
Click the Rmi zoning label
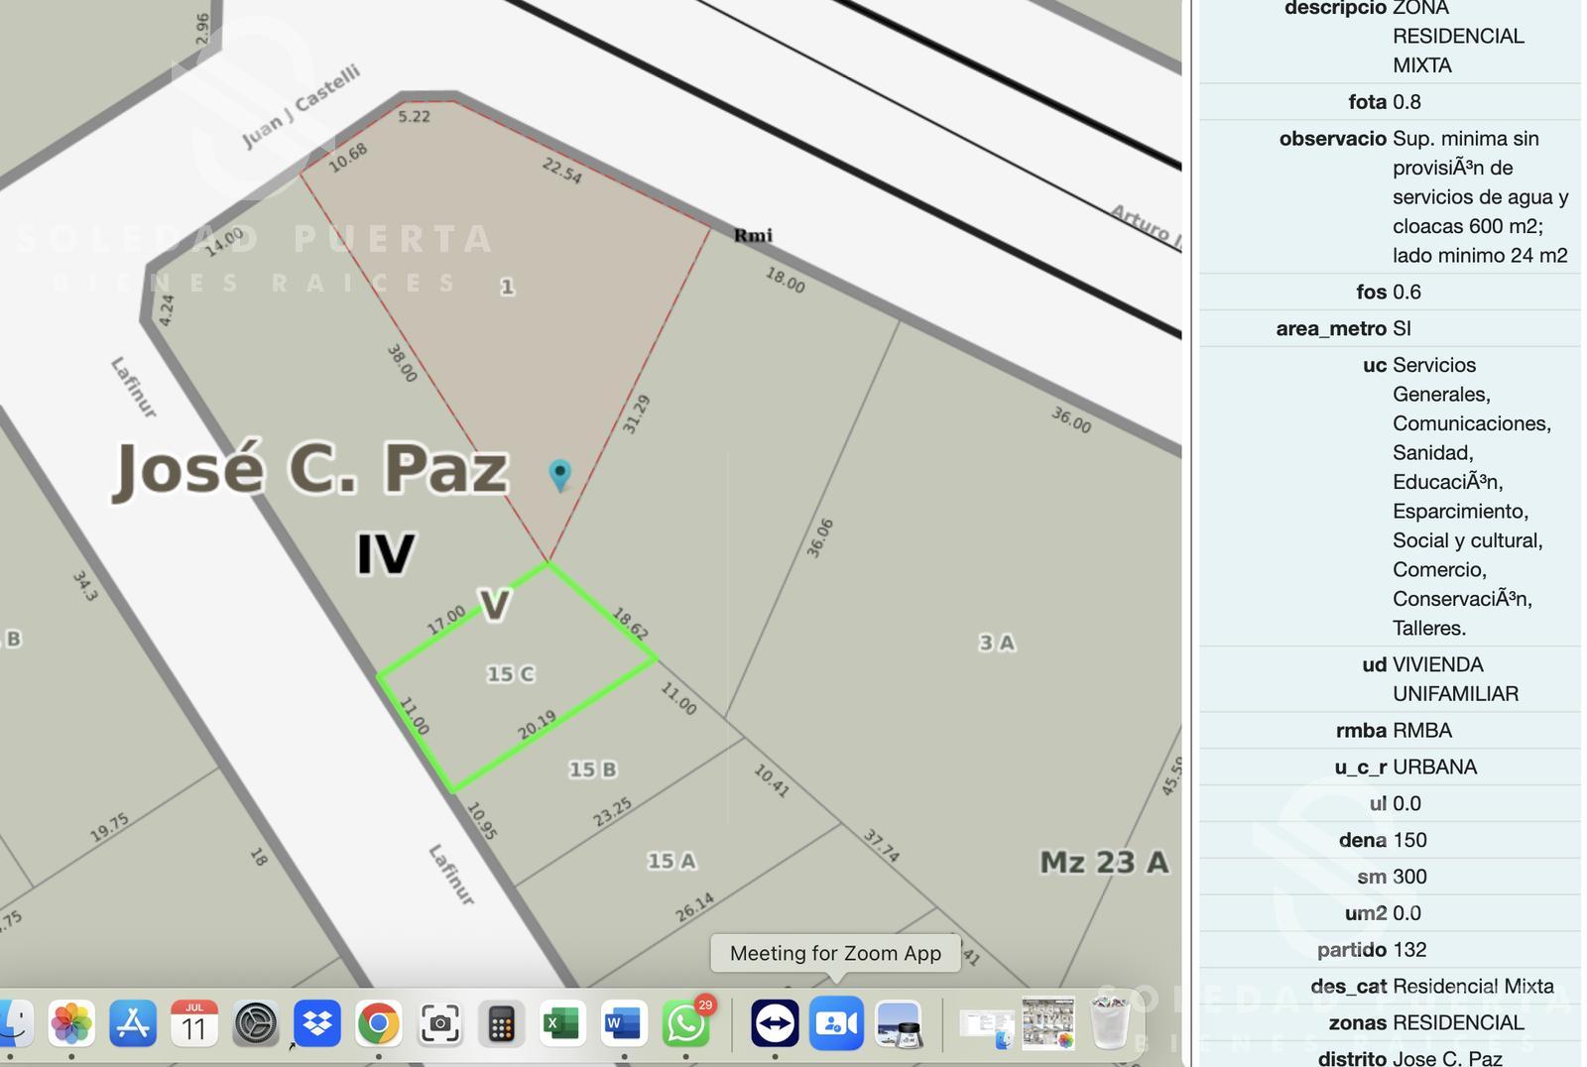pos(753,235)
